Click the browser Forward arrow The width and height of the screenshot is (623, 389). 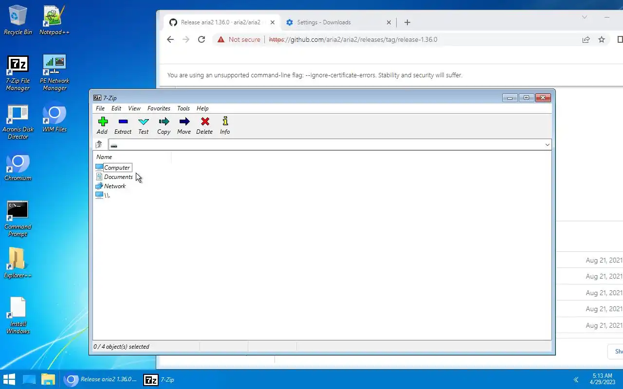tap(186, 39)
